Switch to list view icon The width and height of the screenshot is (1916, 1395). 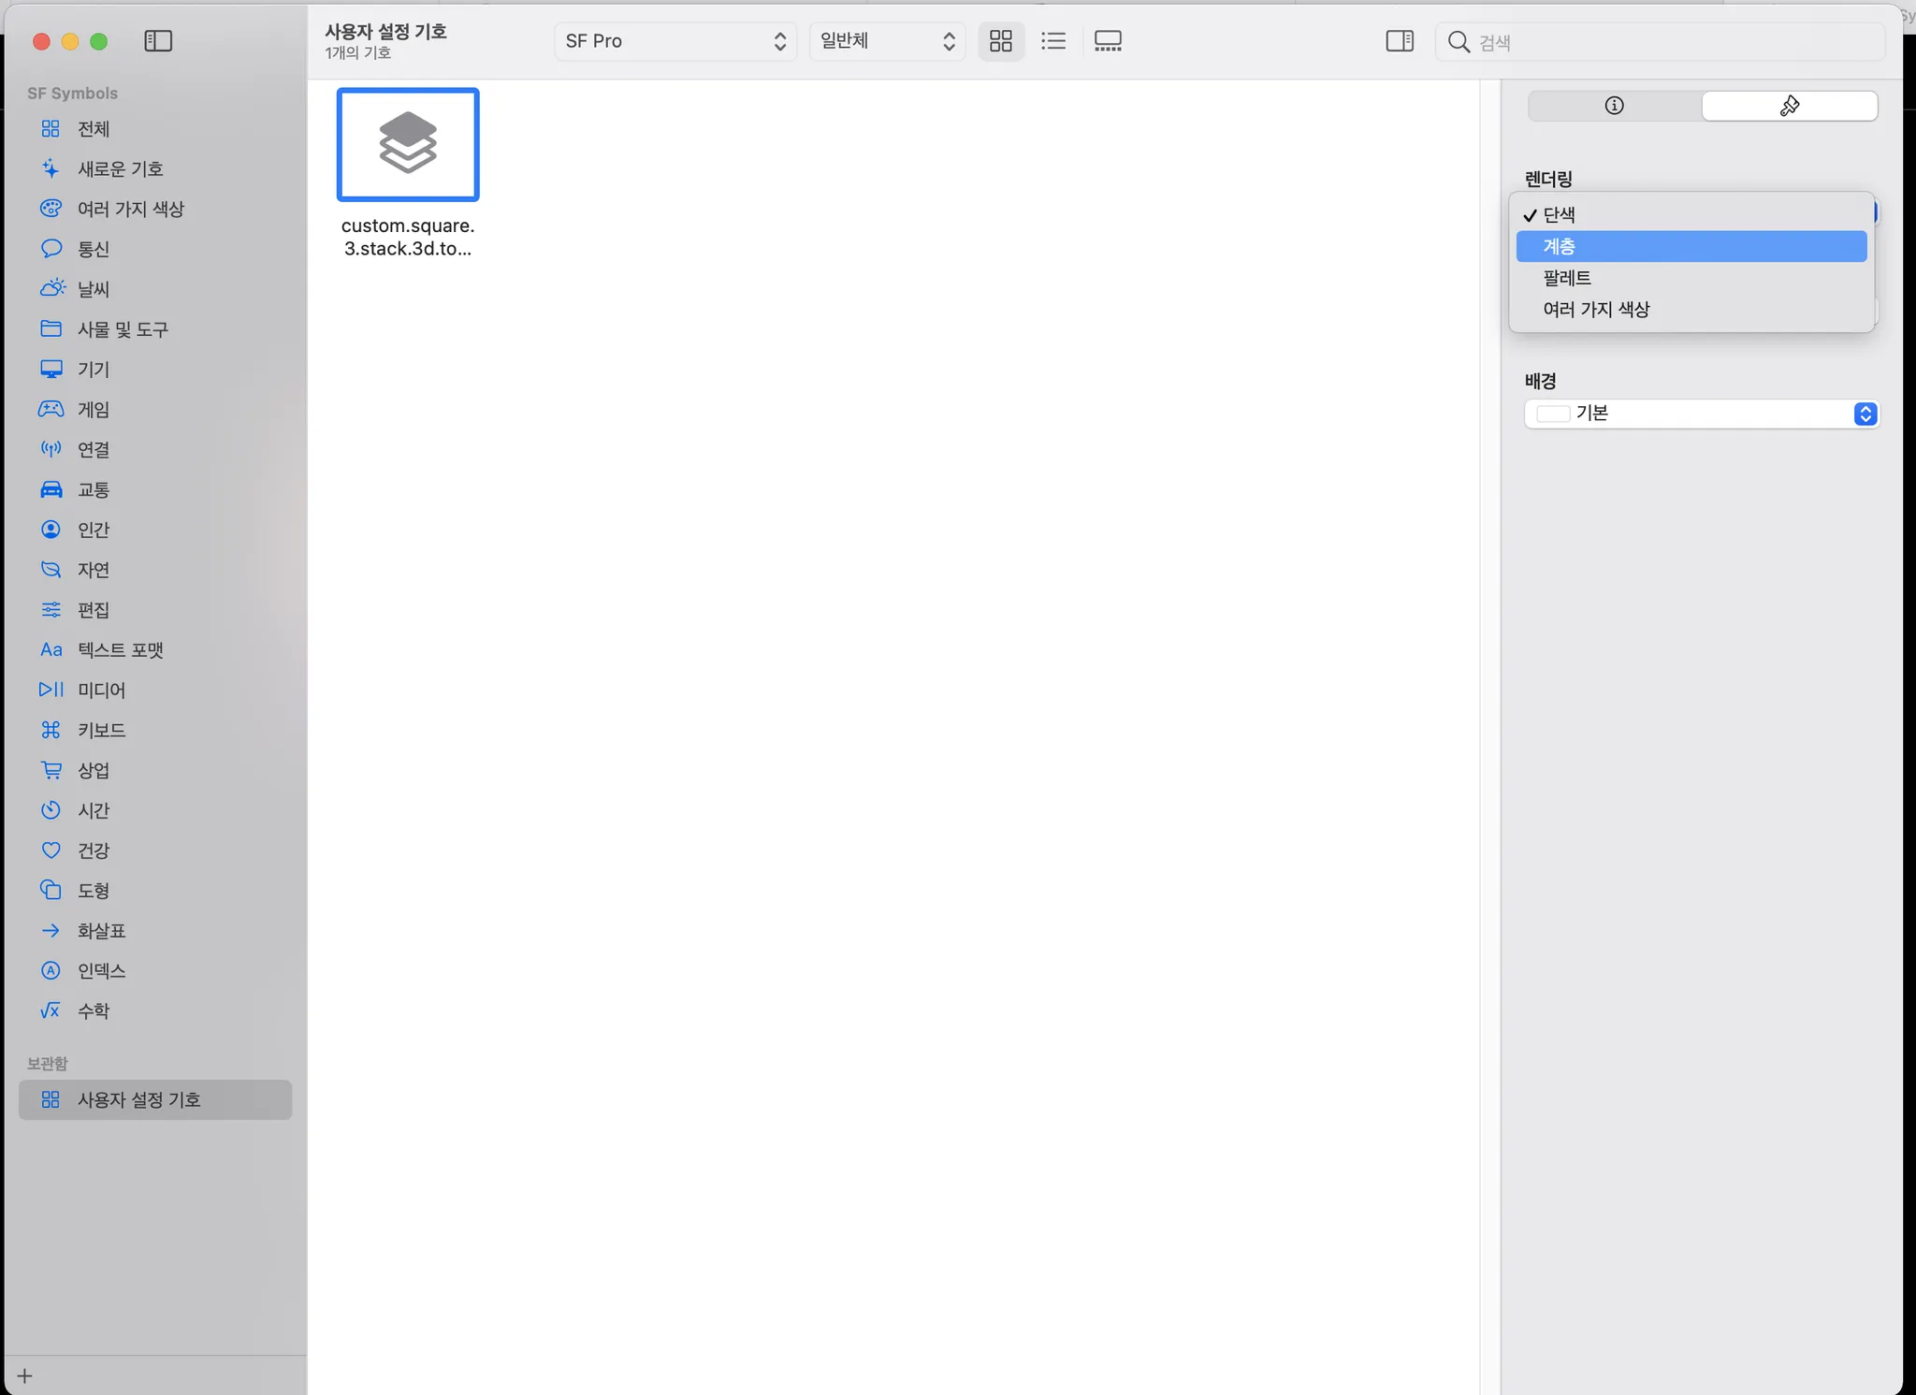click(x=1053, y=41)
